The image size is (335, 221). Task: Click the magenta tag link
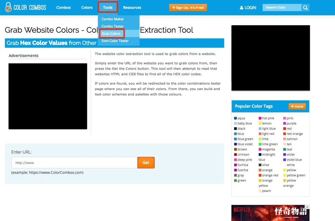[269, 150]
